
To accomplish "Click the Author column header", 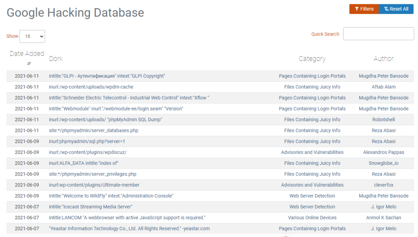I will [383, 59].
